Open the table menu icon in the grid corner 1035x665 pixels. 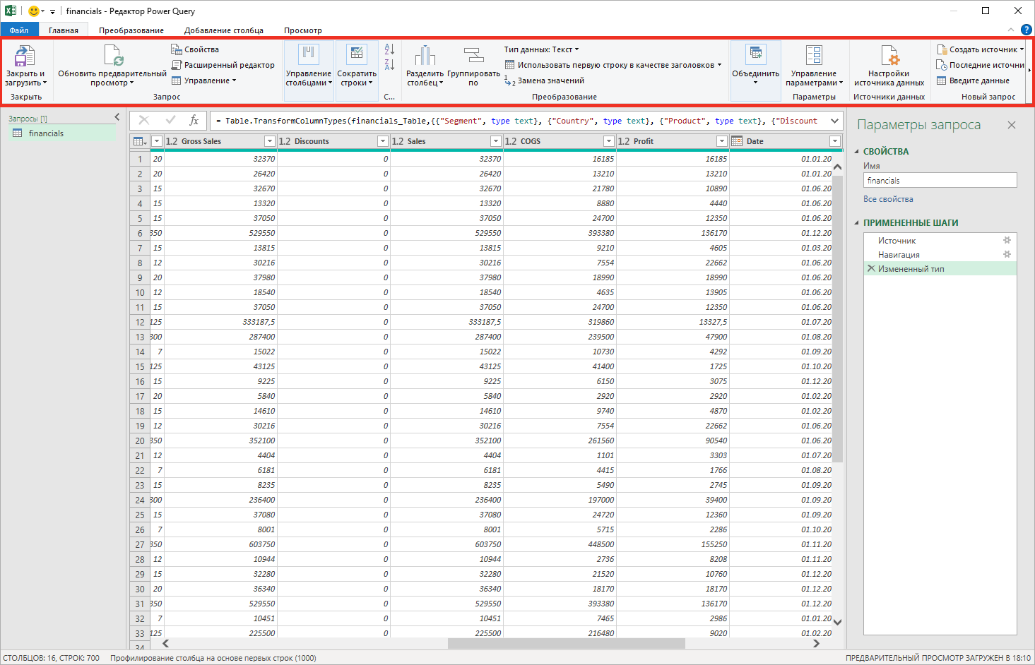140,141
